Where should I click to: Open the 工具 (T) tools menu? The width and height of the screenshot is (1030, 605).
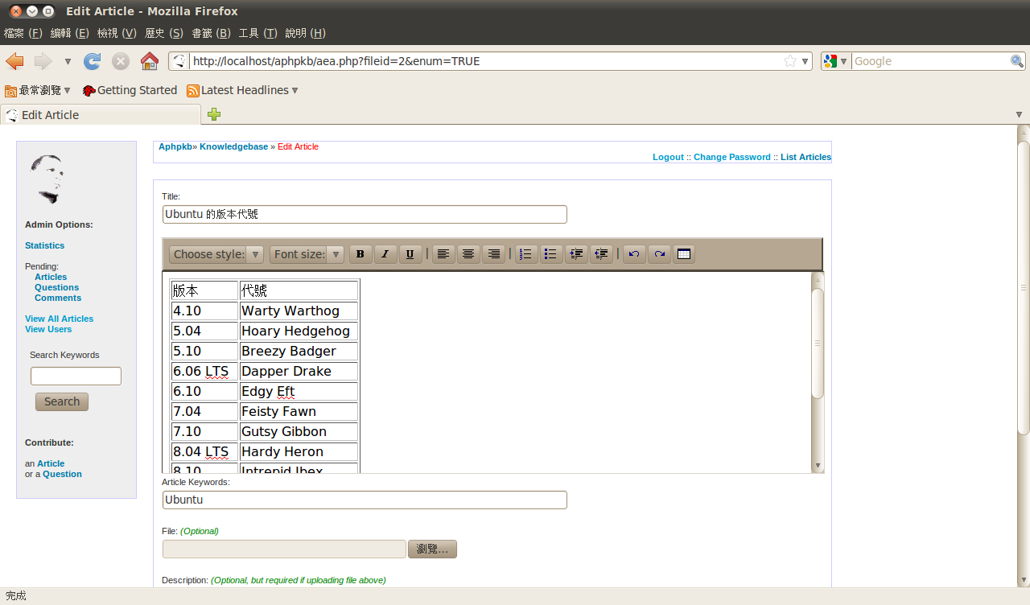[258, 33]
